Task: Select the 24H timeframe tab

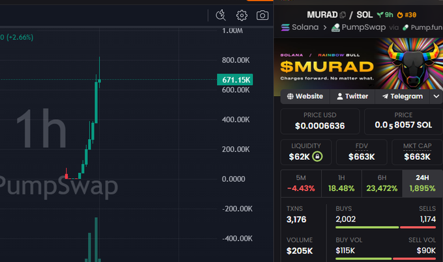Action: coord(422,183)
